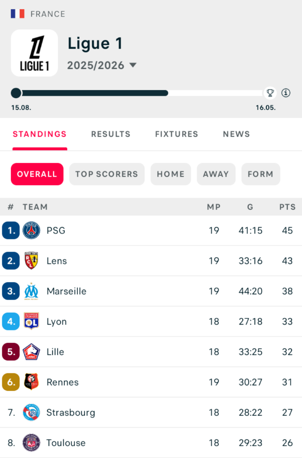
Task: Open the trophy icon near the season timeline
Action: tap(271, 93)
